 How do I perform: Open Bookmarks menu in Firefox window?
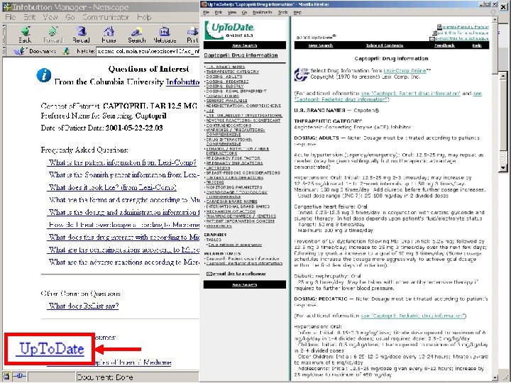point(262,12)
